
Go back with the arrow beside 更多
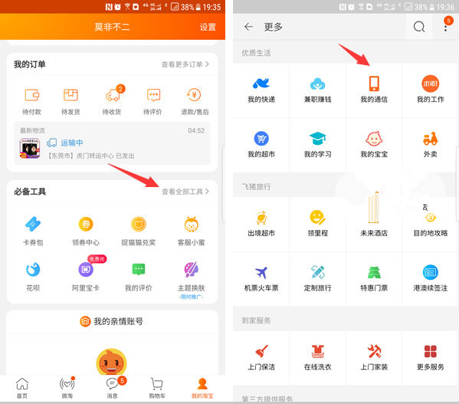coord(248,27)
